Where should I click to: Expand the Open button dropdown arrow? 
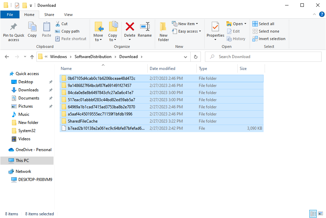tap(245, 24)
